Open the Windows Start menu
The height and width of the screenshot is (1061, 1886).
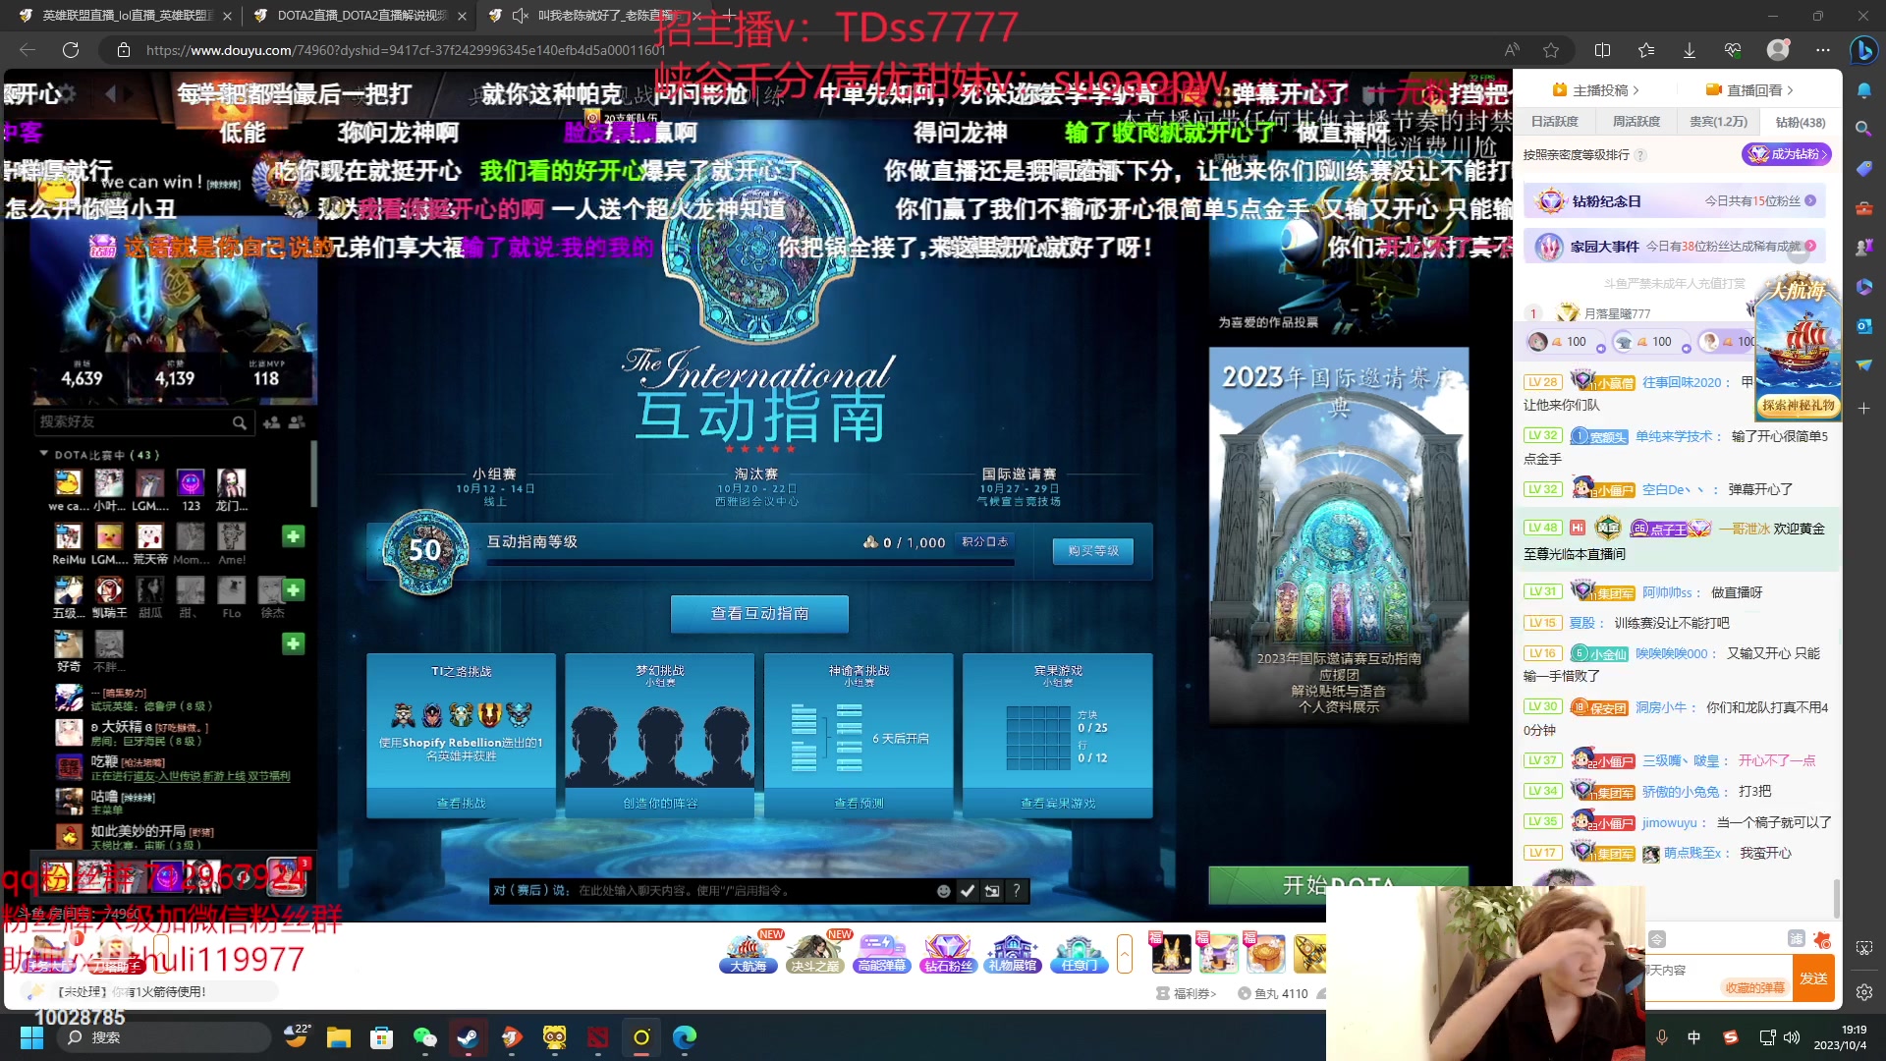point(31,1037)
